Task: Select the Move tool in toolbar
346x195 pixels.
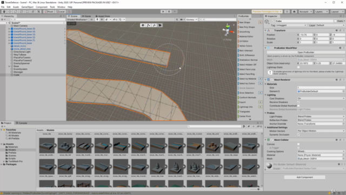Action: pos(10,11)
